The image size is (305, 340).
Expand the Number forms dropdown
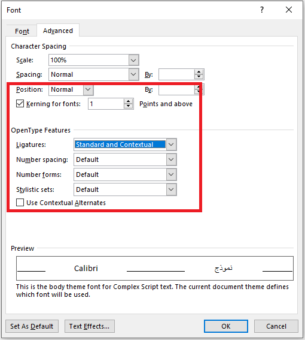(171, 174)
